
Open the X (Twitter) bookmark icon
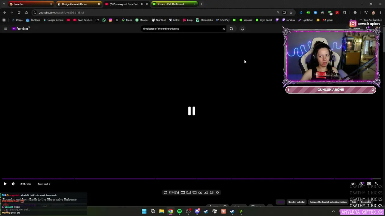coord(117,20)
